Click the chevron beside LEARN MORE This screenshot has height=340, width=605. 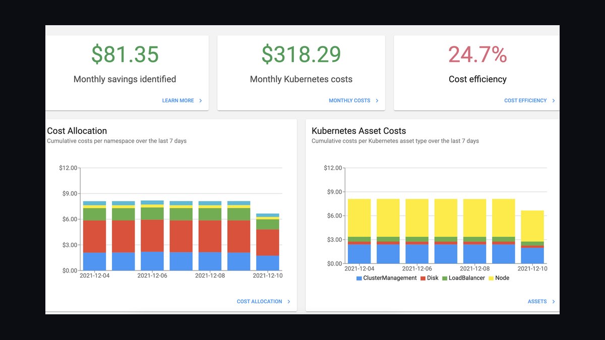click(x=201, y=101)
